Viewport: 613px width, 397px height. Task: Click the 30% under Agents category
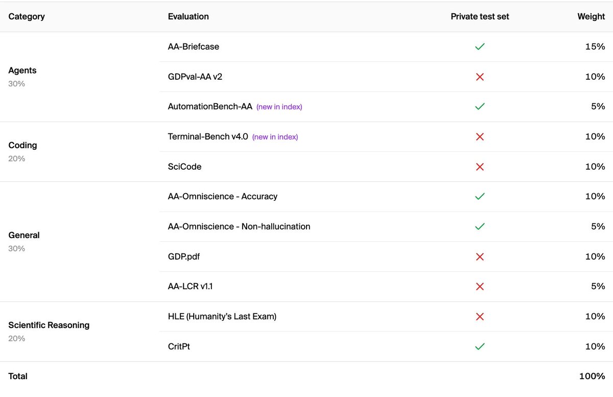[x=16, y=84]
